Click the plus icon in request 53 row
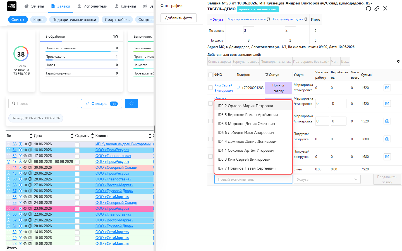 20,144
